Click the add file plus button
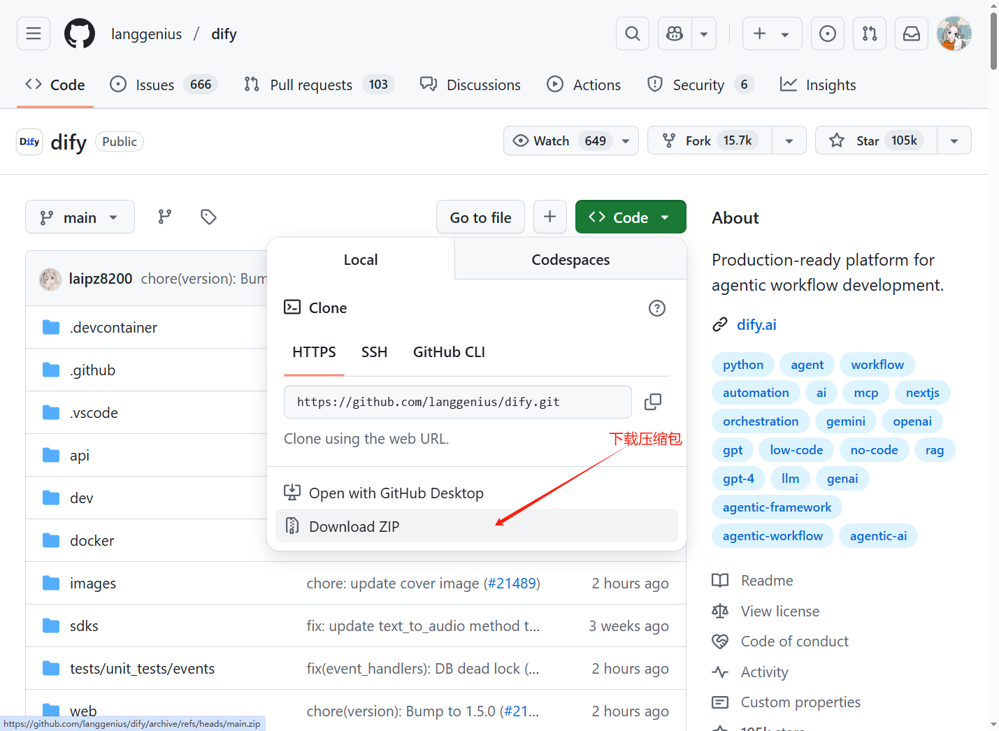Screen dimensions: 999x731 click(x=550, y=217)
